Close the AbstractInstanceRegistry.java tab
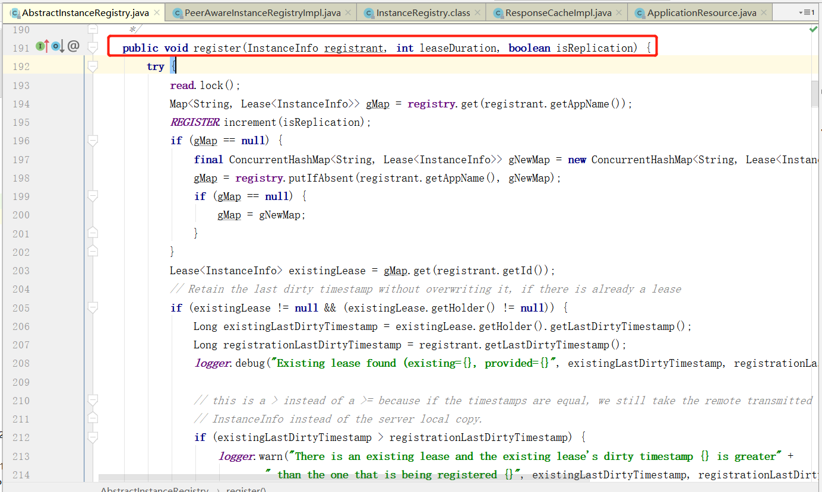The width and height of the screenshot is (822, 492). click(x=157, y=12)
